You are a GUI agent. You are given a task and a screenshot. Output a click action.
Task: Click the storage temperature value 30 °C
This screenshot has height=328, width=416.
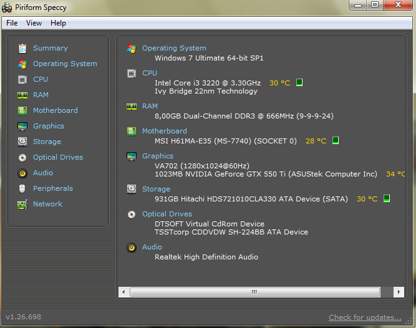367,199
